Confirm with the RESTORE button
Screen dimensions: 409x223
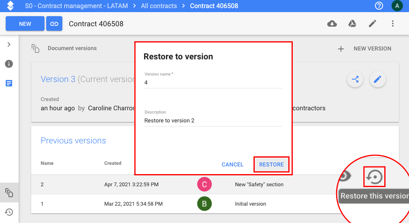coord(271,164)
